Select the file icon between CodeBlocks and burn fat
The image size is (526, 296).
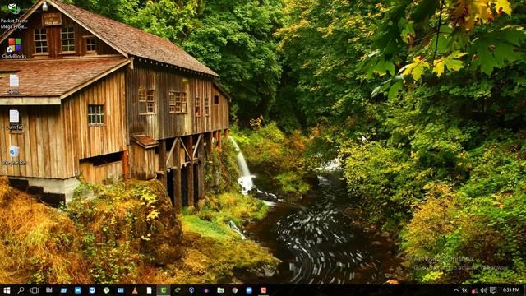pyautogui.click(x=14, y=84)
